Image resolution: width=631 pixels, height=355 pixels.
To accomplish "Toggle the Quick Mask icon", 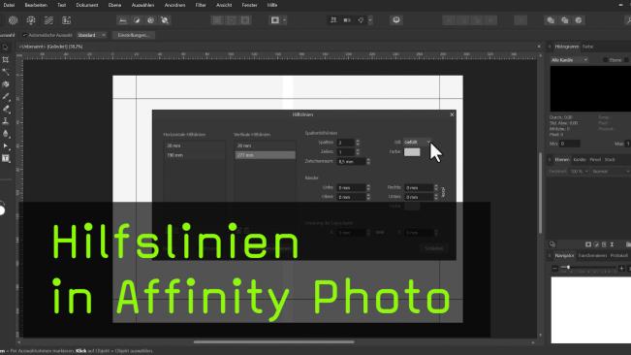I will click(x=275, y=20).
